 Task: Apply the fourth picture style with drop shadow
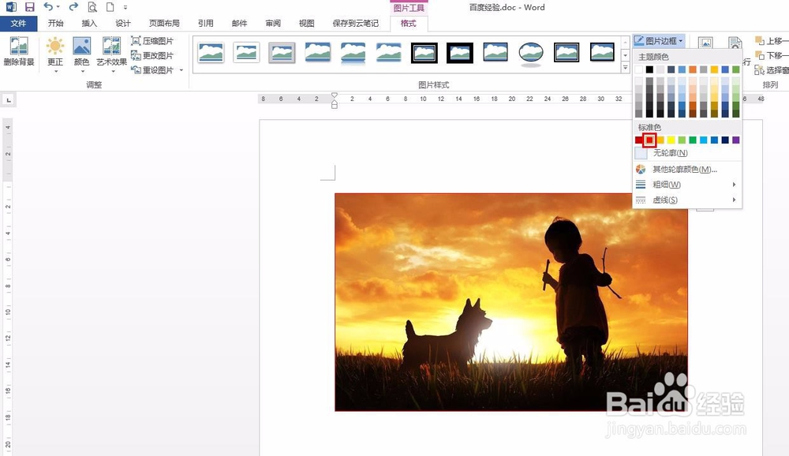[x=317, y=52]
